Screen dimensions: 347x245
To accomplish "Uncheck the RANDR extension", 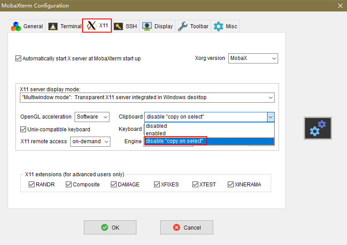I will [x=31, y=184].
